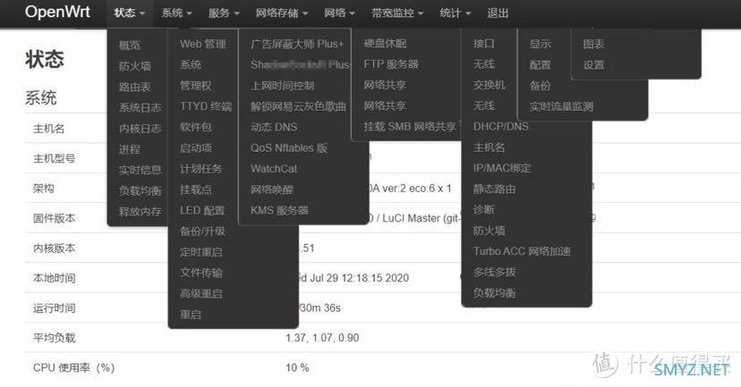Open 挂载 SMB 网络共享 entry
This screenshot has height=387, width=741.
pyautogui.click(x=410, y=127)
